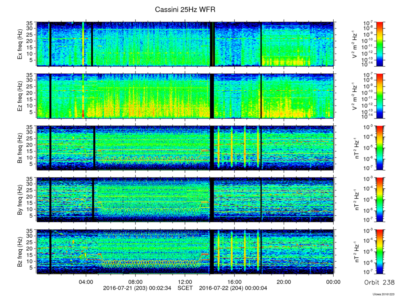This screenshot has height=296, width=395.
Task: Select the start date '2016-07-21 (203) 00:02:34'
Action: click(137, 288)
